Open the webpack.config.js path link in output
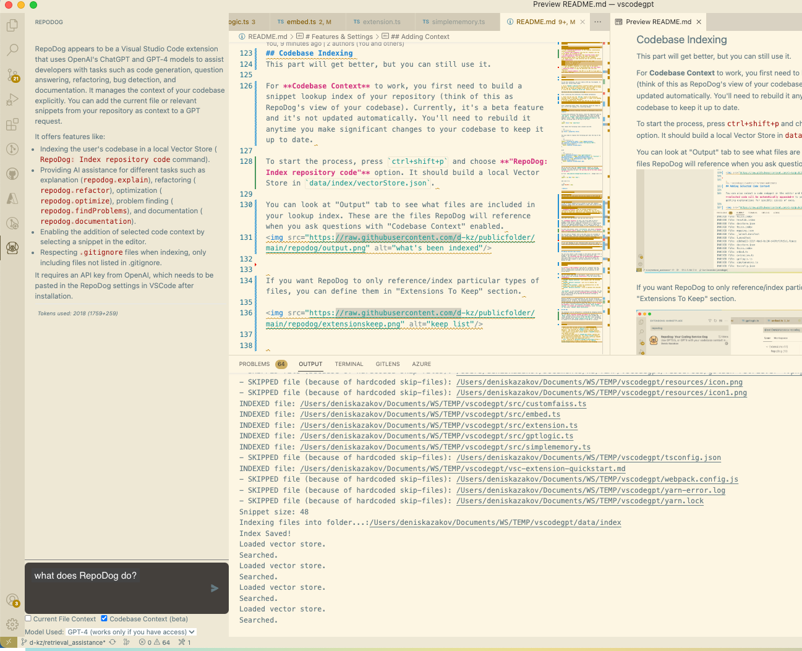Viewport: 802px width, 651px height. [x=597, y=479]
